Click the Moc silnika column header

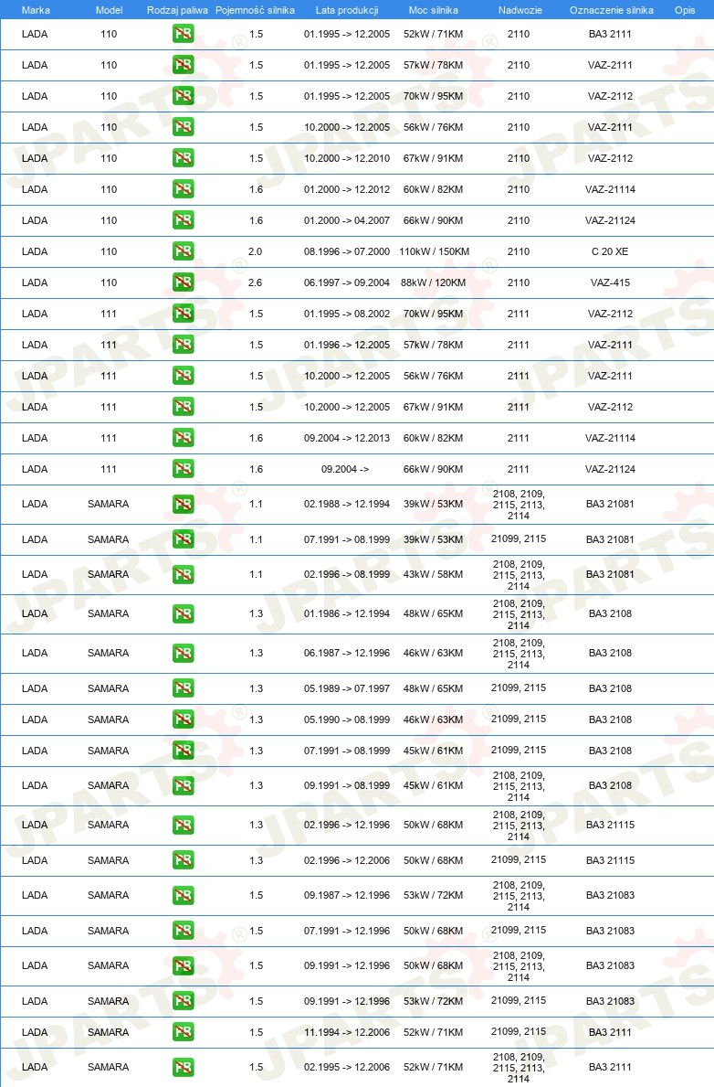click(x=434, y=10)
